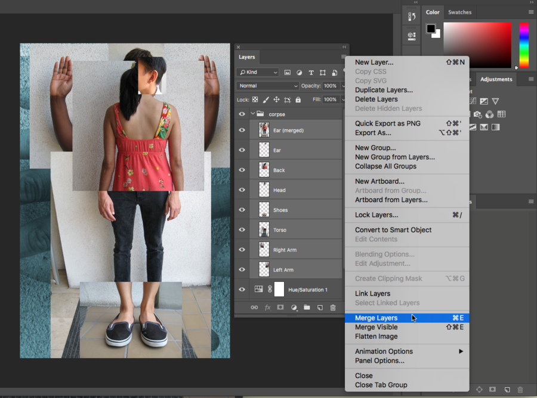Create a new group with folder icon
The height and width of the screenshot is (398, 537).
click(307, 307)
